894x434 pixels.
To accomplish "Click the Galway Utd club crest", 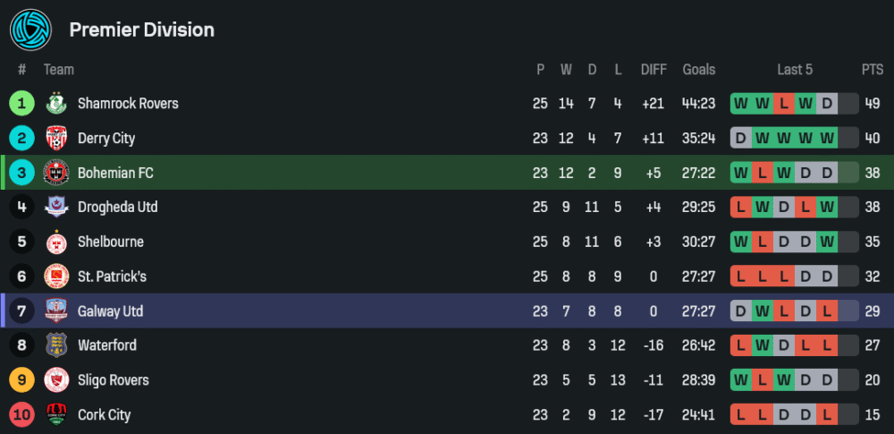I will click(56, 311).
